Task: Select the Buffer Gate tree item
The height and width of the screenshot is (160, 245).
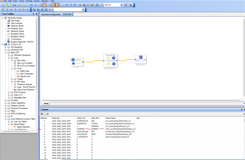Action: pyautogui.click(x=24, y=71)
